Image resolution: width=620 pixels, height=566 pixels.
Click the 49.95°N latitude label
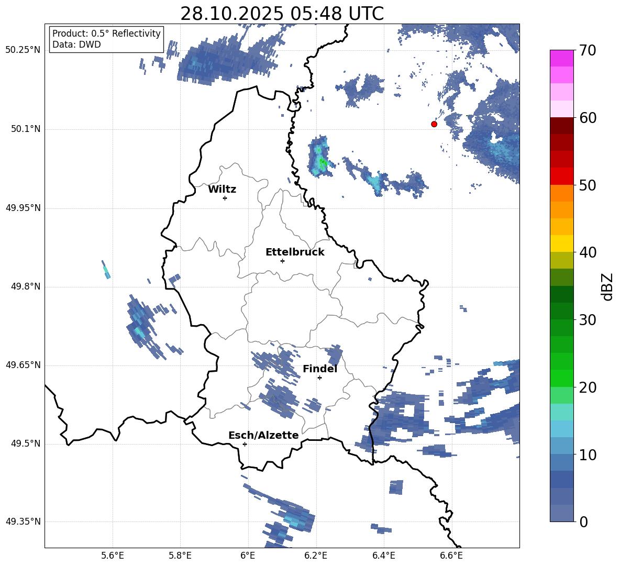[x=23, y=208]
